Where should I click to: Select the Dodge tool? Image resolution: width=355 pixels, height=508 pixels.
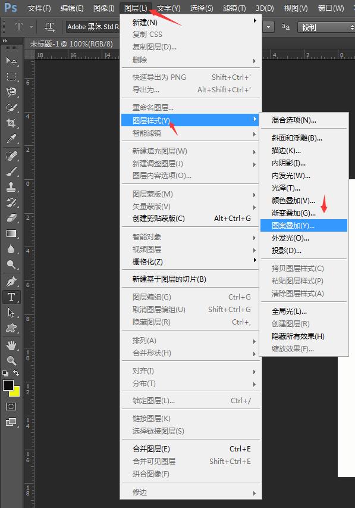click(x=12, y=264)
